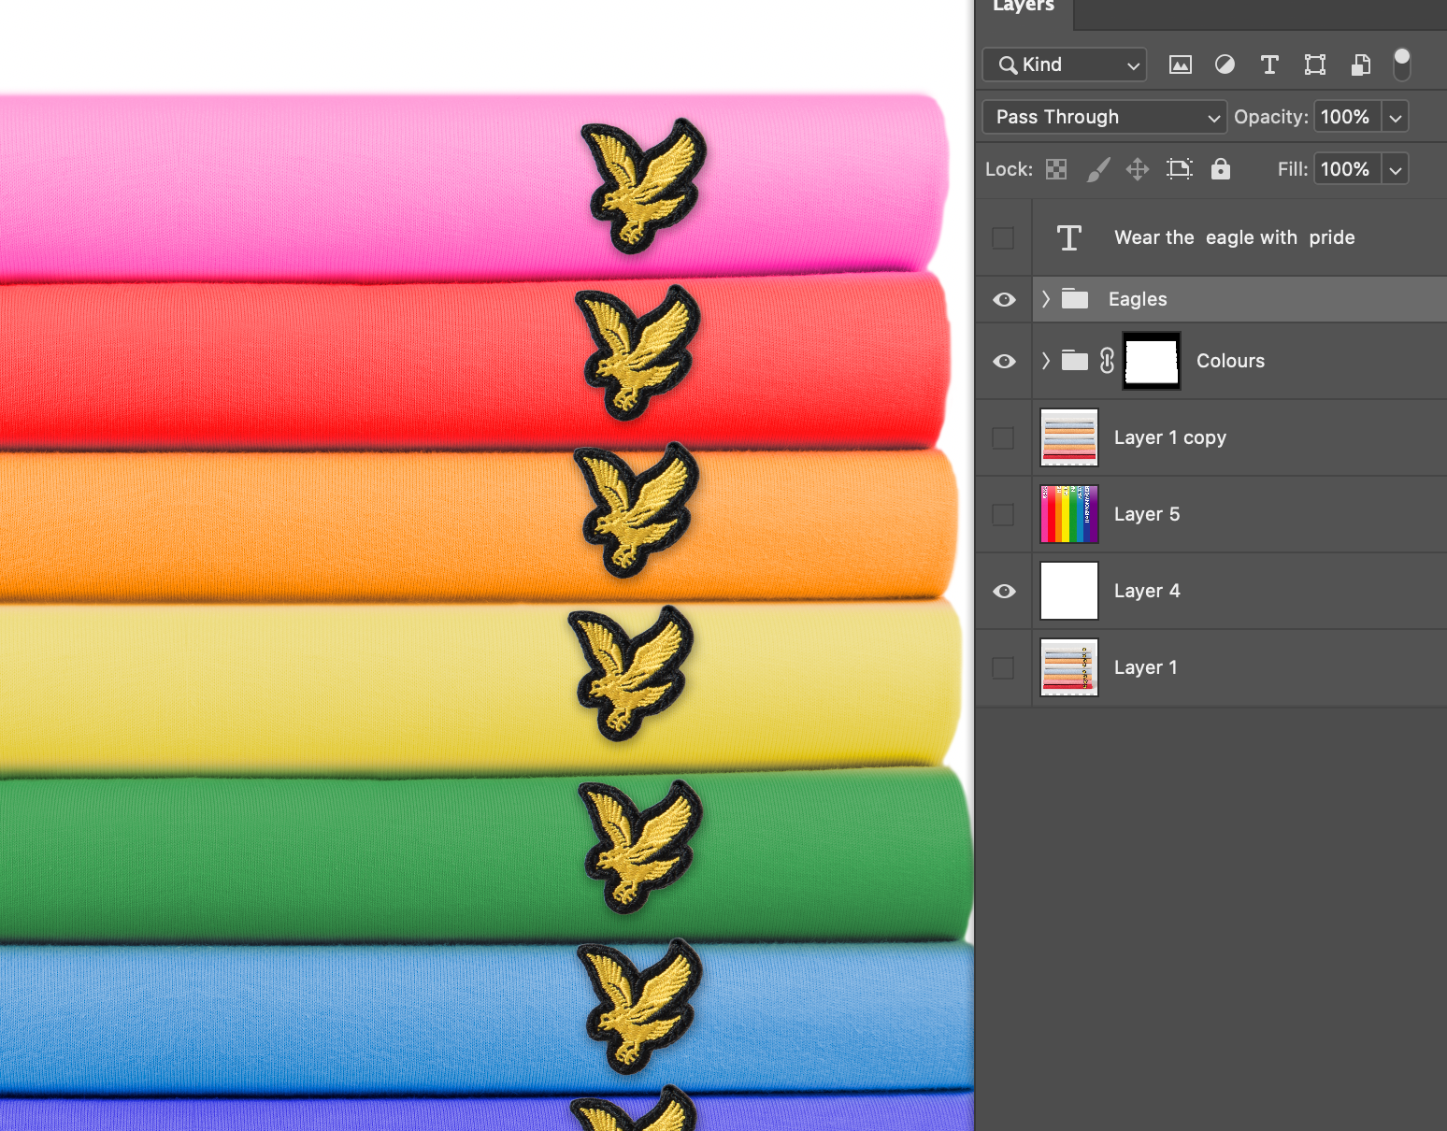The width and height of the screenshot is (1447, 1131).
Task: Click the eagle badge on orange shirt
Action: pos(638,510)
